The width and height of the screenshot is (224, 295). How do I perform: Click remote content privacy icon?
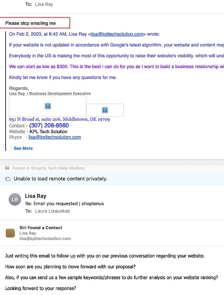[8, 179]
